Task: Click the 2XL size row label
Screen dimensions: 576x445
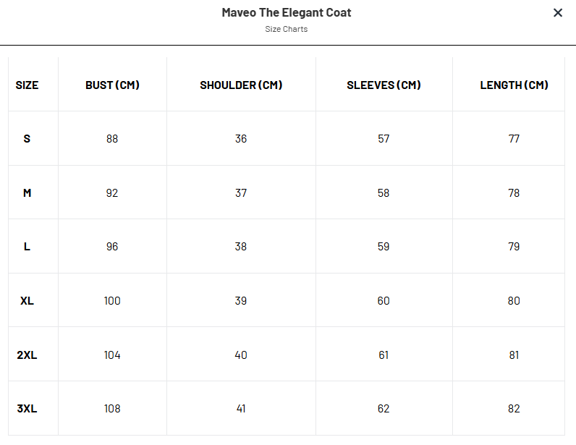Action: point(27,355)
